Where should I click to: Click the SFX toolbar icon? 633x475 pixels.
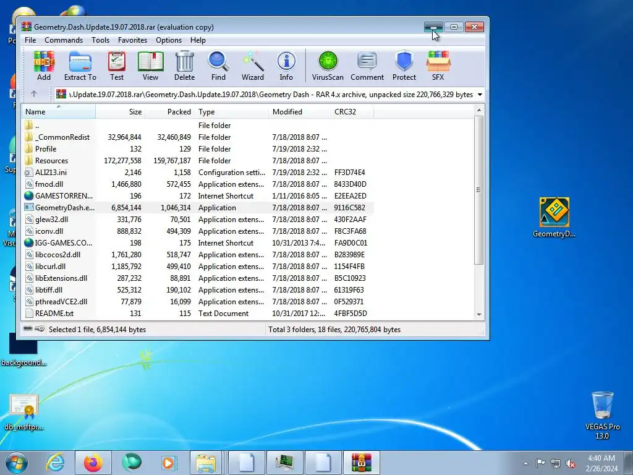point(438,66)
